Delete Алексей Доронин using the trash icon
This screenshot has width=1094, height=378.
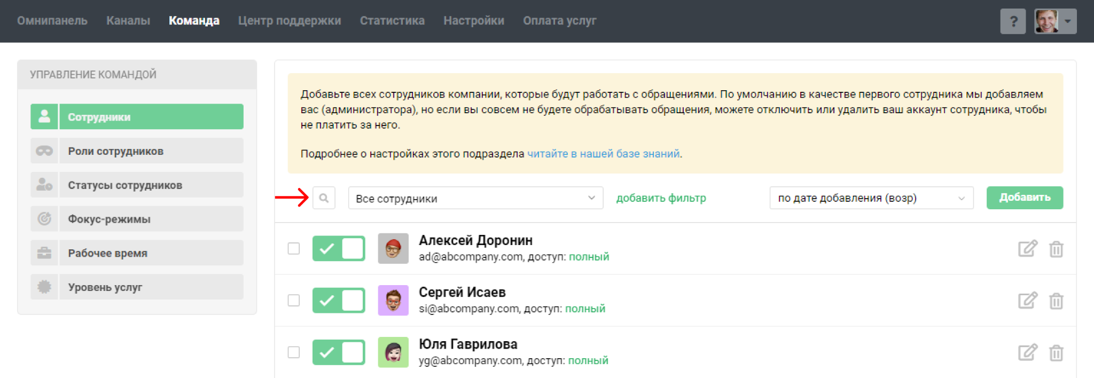coord(1056,249)
